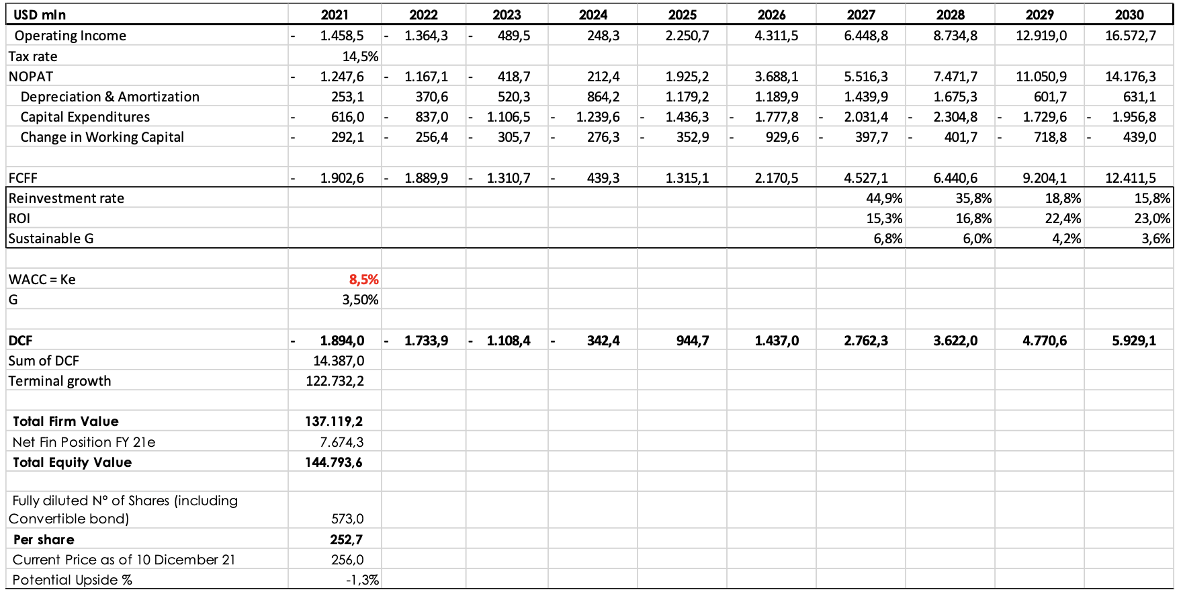
Task: Select FCFF 2027 value 4.527,1
Action: (866, 178)
